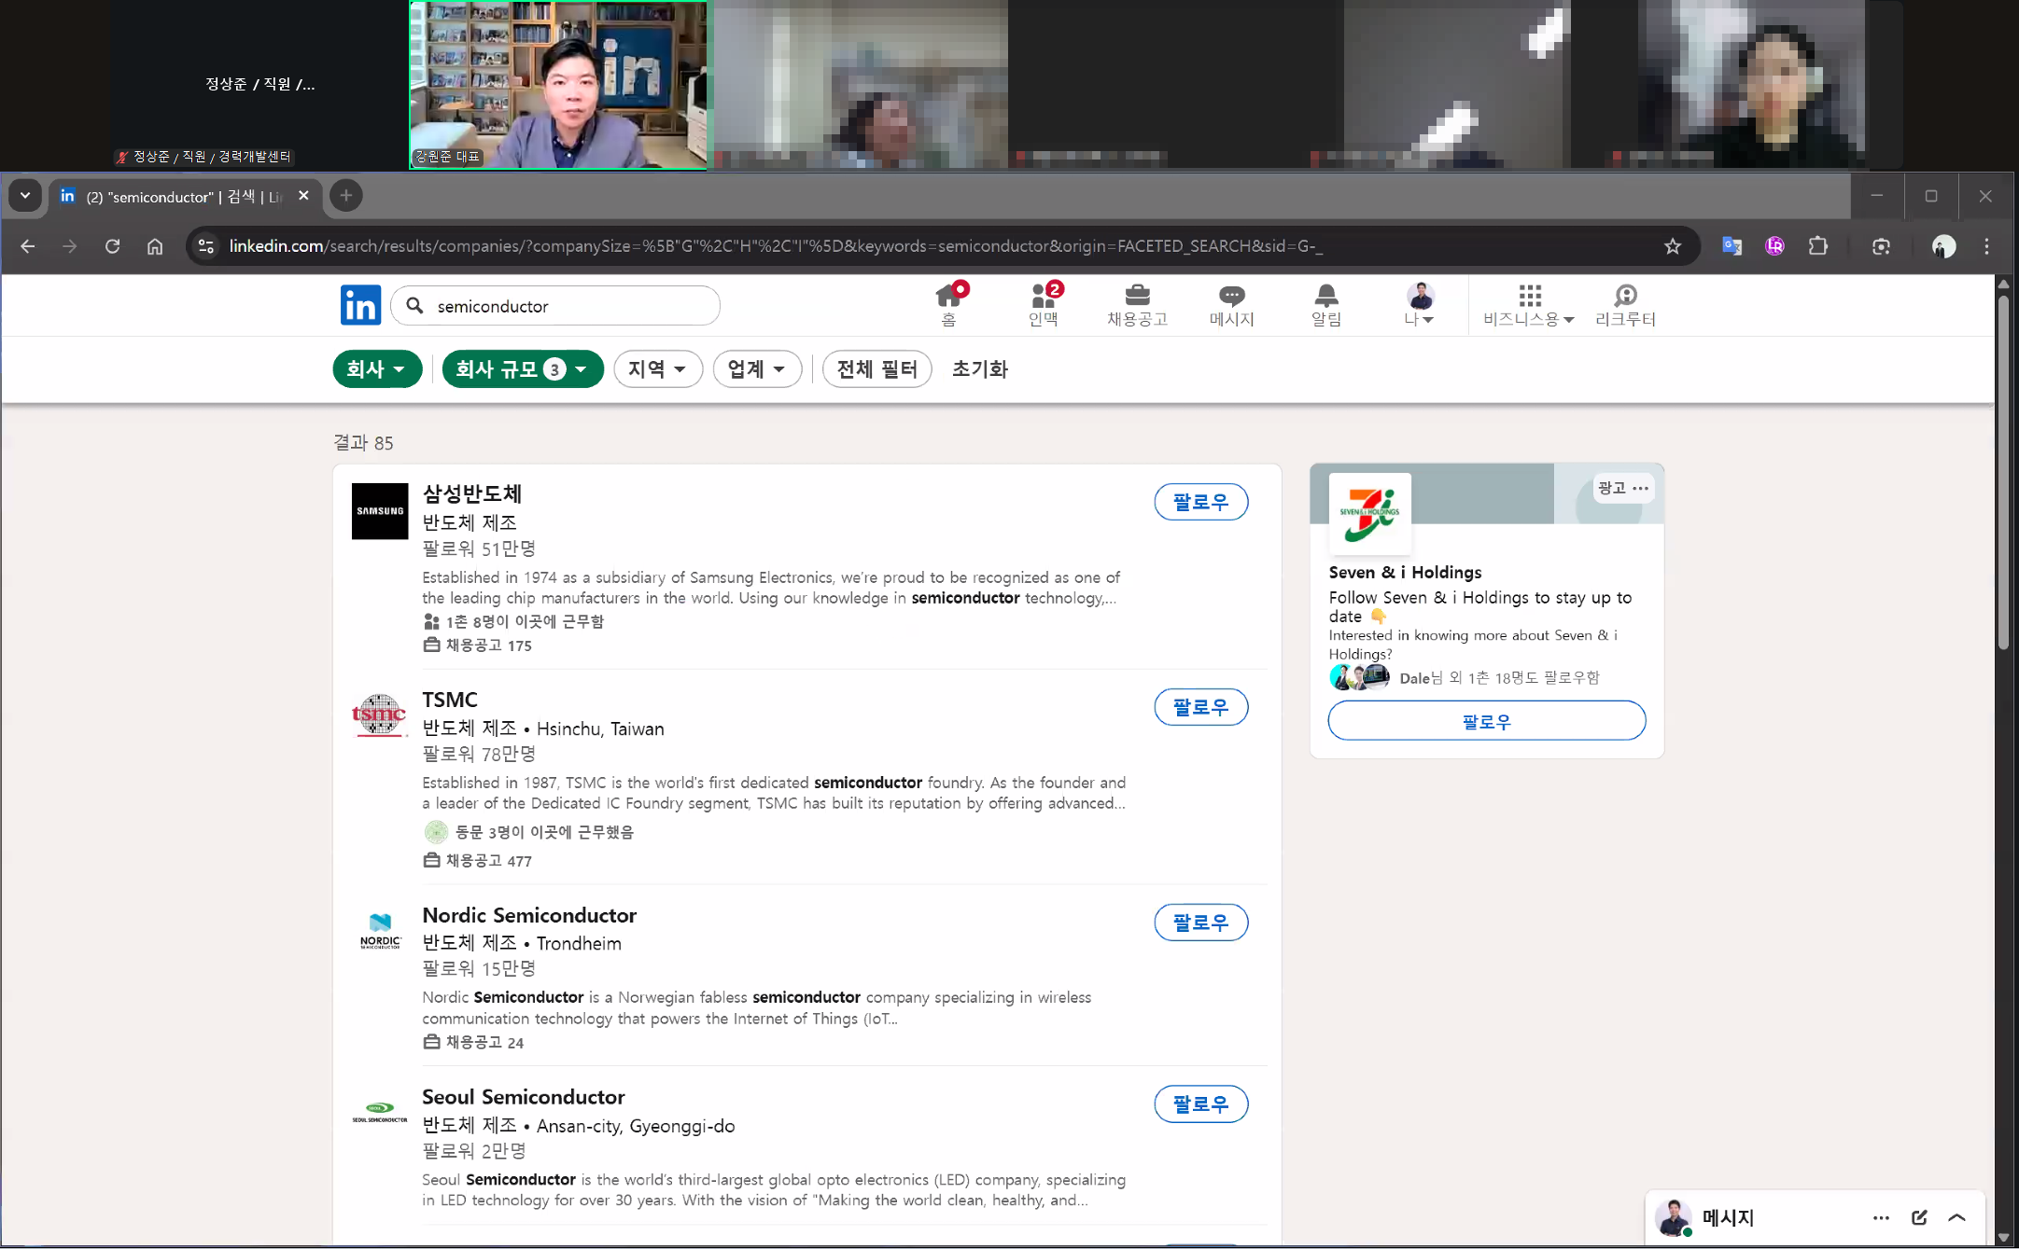Open Nordic Semiconductor company link
This screenshot has width=2019, height=1249.
pos(528,915)
